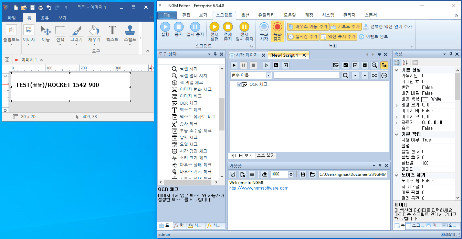The width and height of the screenshot is (462, 239).
Task: Open the 공유 tab in PicPick
Action: pyautogui.click(x=45, y=18)
